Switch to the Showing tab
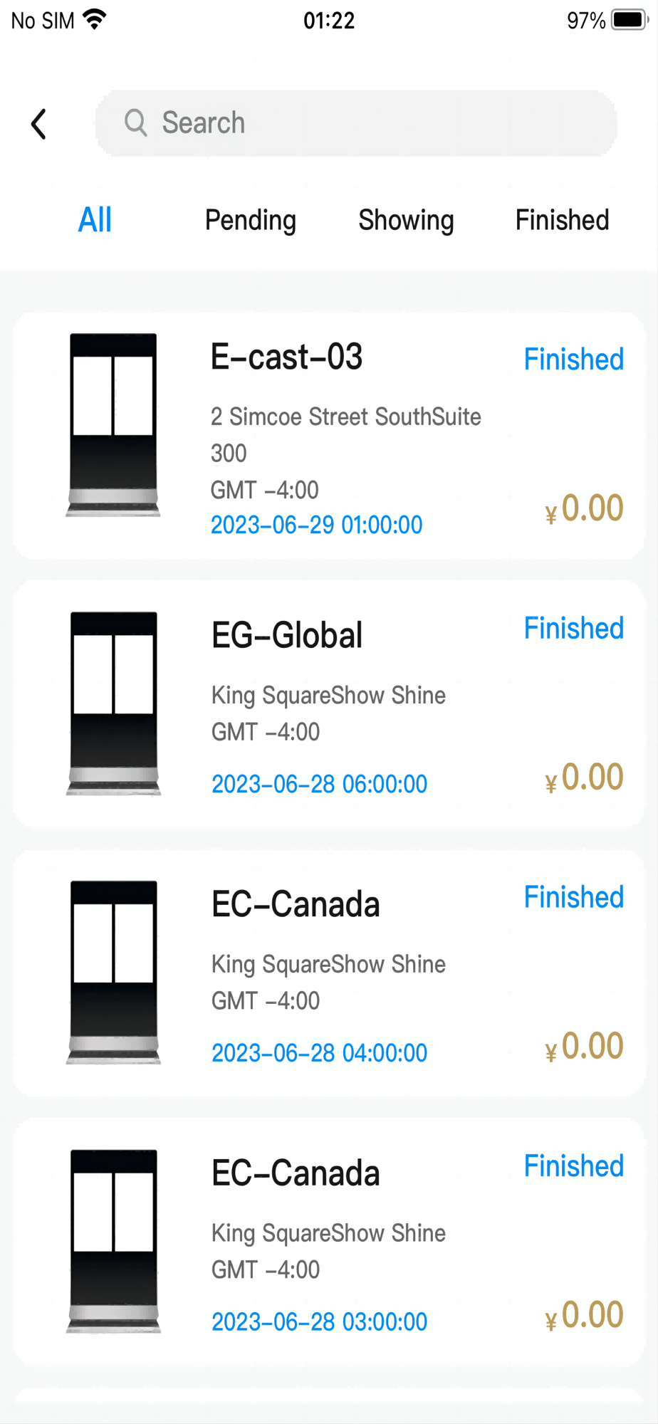 406,220
